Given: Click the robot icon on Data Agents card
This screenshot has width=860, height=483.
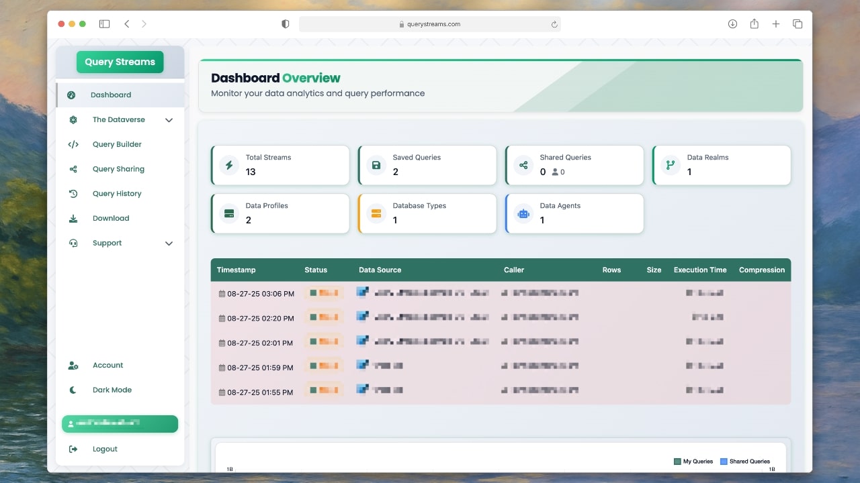Looking at the screenshot, I should [523, 213].
